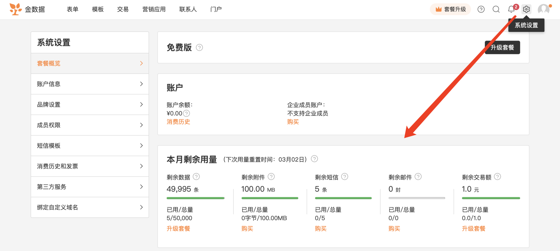Click help icon next to 剩余数据

197,177
